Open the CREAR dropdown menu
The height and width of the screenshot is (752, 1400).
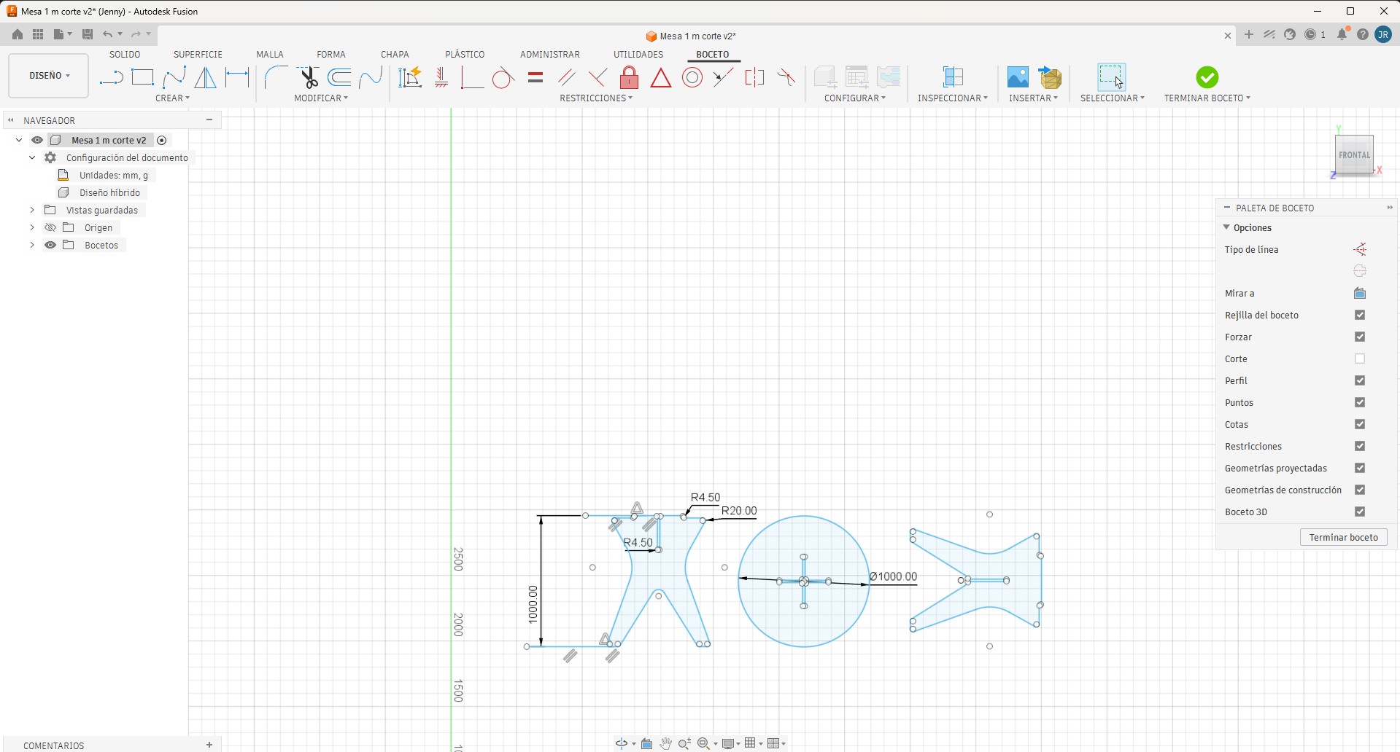click(x=172, y=98)
